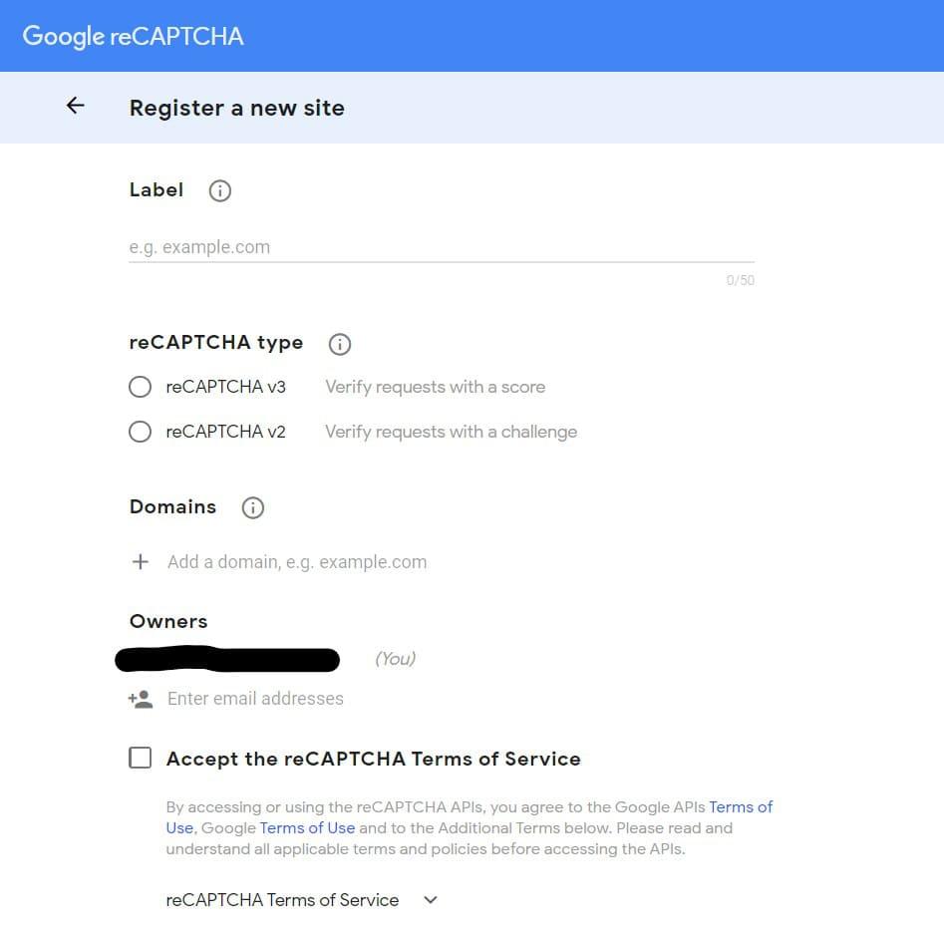The image size is (944, 934).
Task: Click the add person icon under Owners
Action: click(x=141, y=699)
